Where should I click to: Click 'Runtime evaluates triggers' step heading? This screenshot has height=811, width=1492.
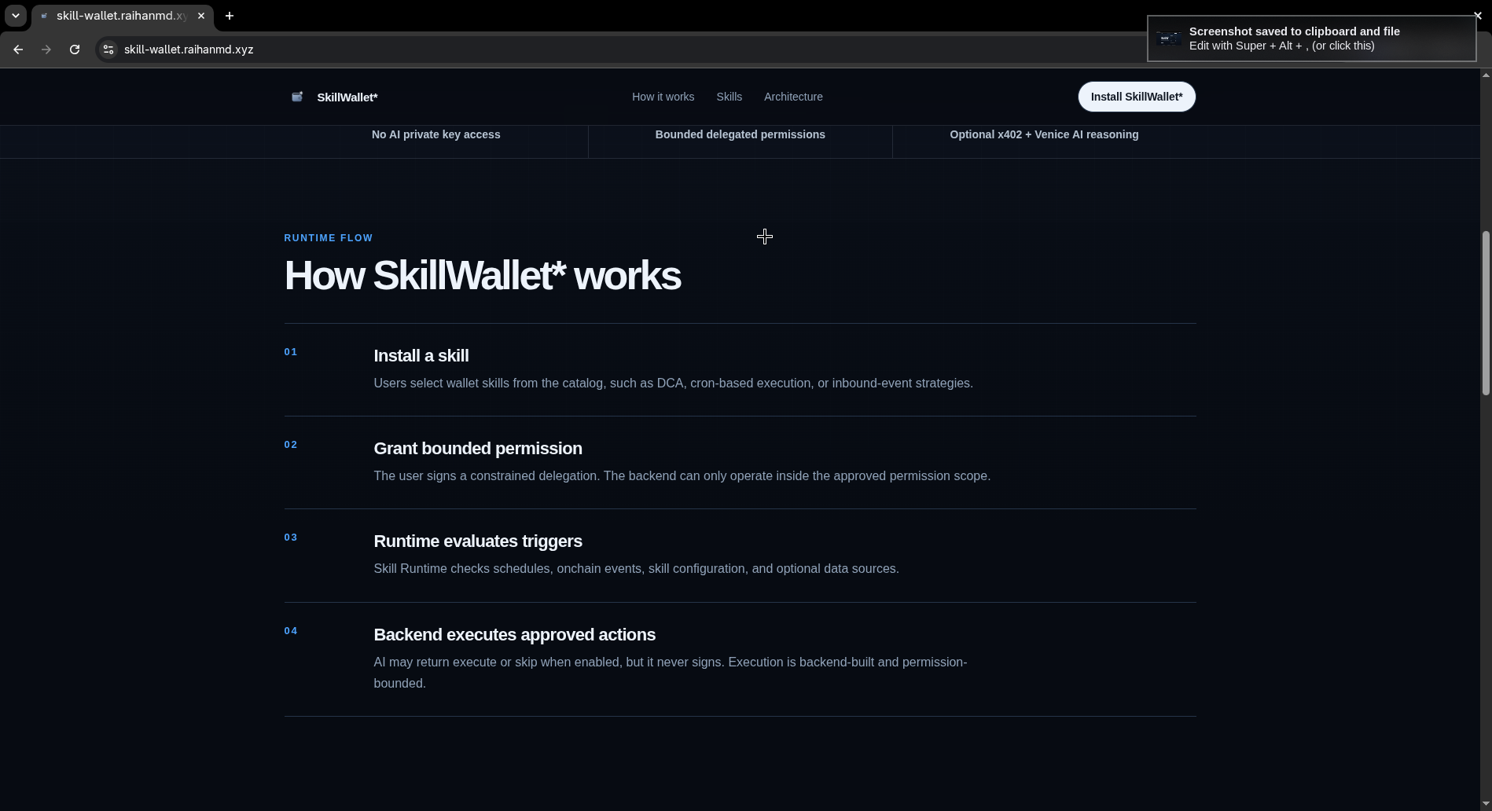tap(478, 541)
